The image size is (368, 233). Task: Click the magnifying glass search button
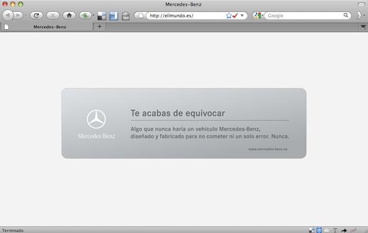345,15
